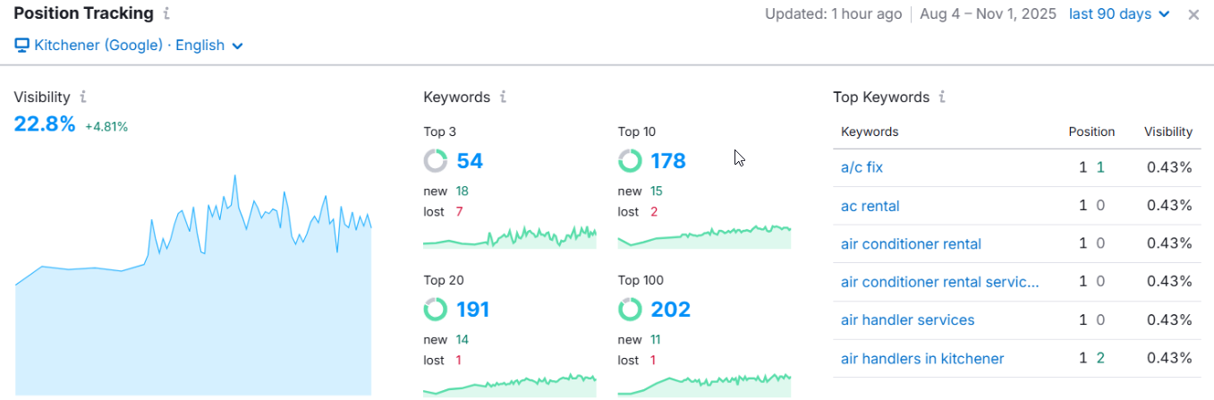Open the ac rental keyword link
This screenshot has width=1214, height=400.
(870, 206)
